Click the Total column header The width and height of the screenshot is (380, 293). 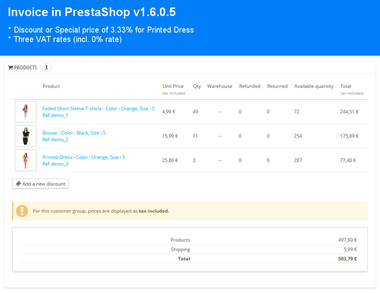tap(346, 86)
